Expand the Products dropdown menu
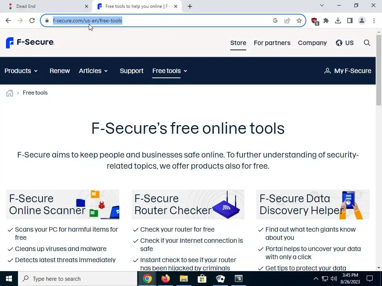The image size is (382, 286). (x=21, y=71)
